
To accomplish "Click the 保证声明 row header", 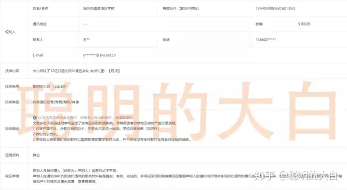I will pyautogui.click(x=12, y=176).
